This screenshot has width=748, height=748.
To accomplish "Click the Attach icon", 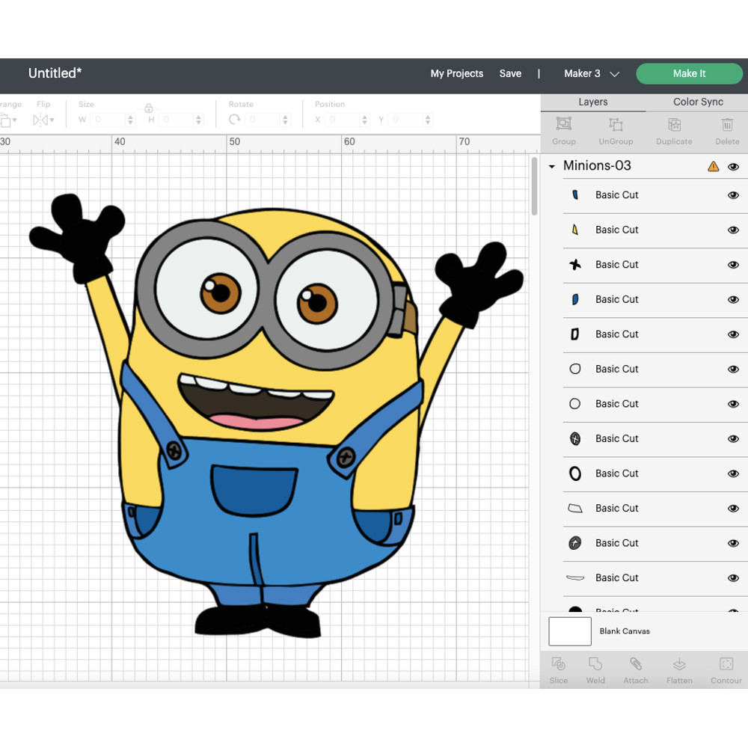I will click(635, 669).
